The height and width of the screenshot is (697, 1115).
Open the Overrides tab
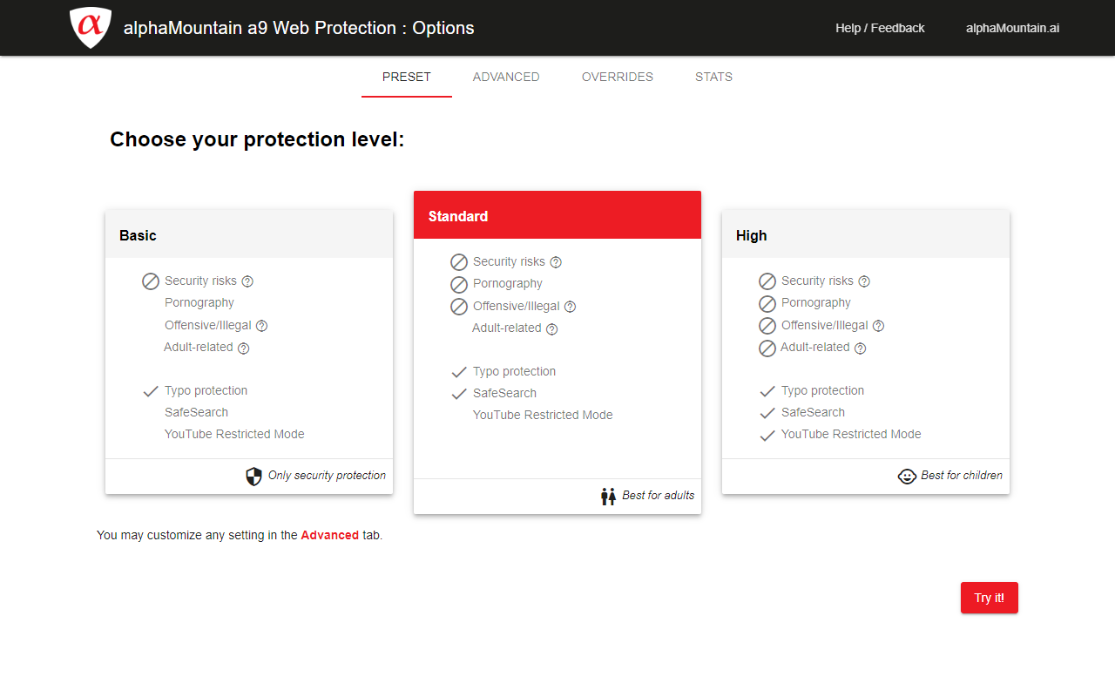(x=618, y=77)
